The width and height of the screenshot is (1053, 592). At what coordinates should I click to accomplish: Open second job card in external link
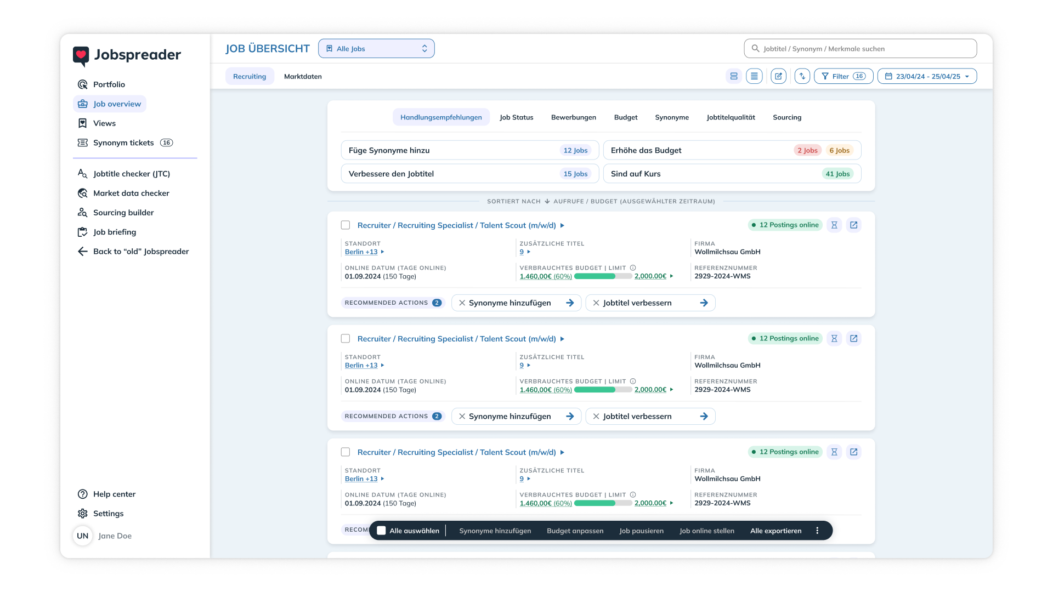[854, 338]
